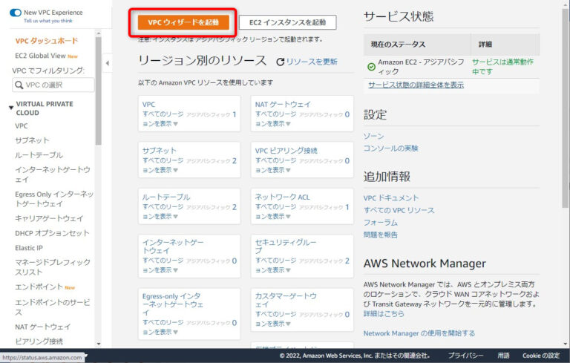Open the ネットワーク ACL card title
This screenshot has width=570, height=363.
[x=283, y=197]
